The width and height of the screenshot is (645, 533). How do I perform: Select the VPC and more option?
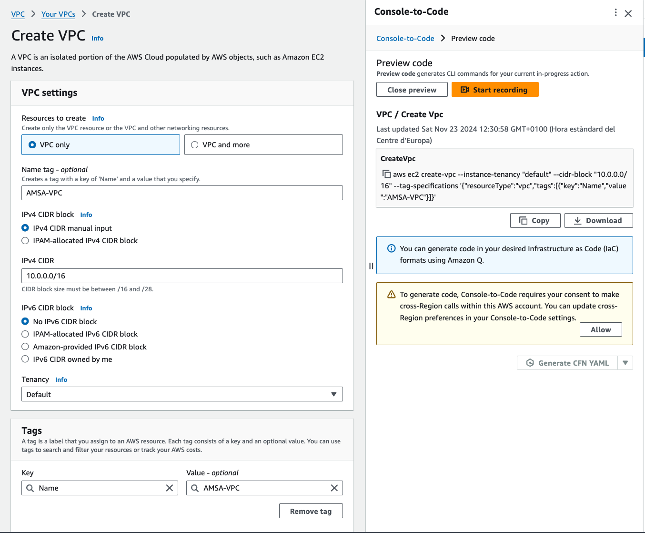(195, 145)
